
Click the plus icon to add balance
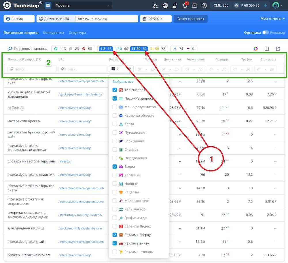(265, 5)
